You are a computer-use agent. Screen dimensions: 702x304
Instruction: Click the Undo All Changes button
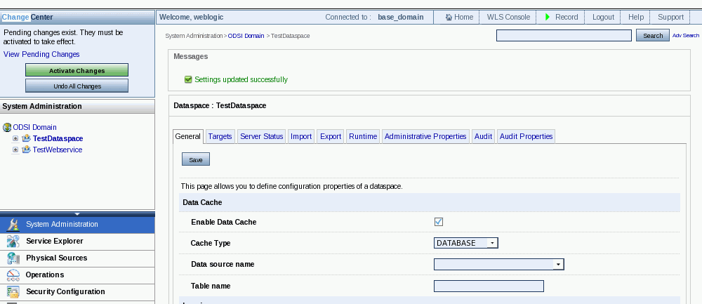(x=77, y=86)
